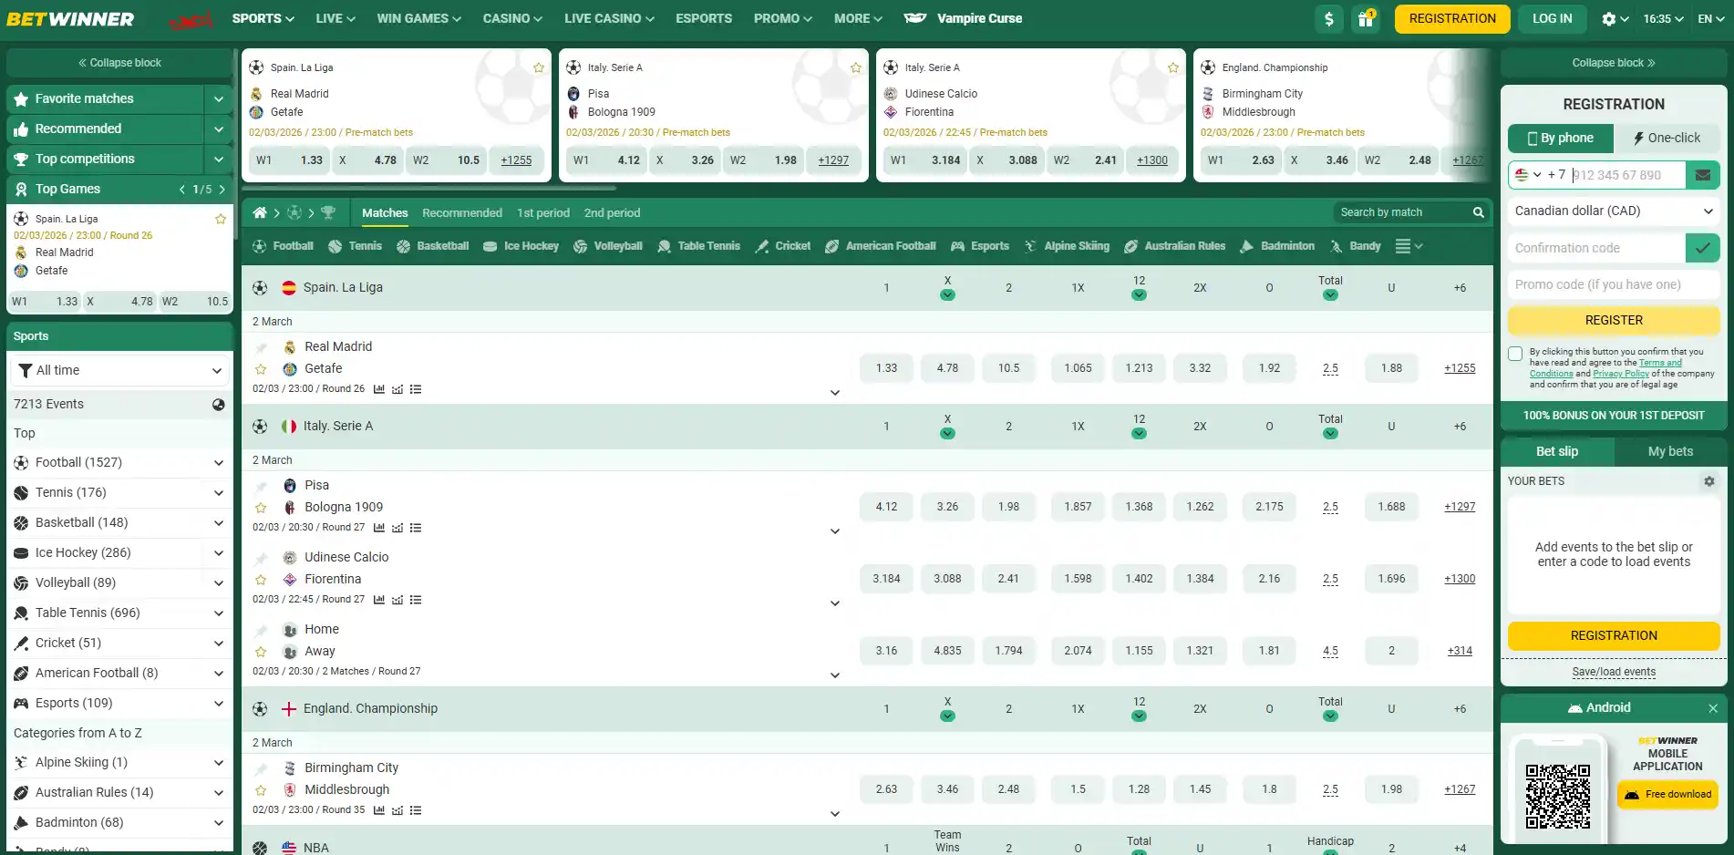The width and height of the screenshot is (1734, 855).
Task: Favorite Top Games Real Madrid card
Action: (x=221, y=219)
